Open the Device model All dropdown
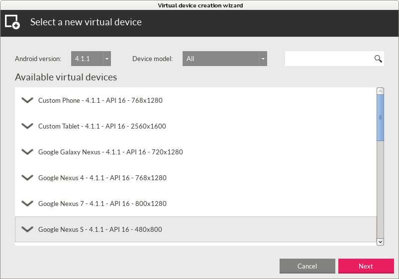399x279 pixels. [x=225, y=59]
